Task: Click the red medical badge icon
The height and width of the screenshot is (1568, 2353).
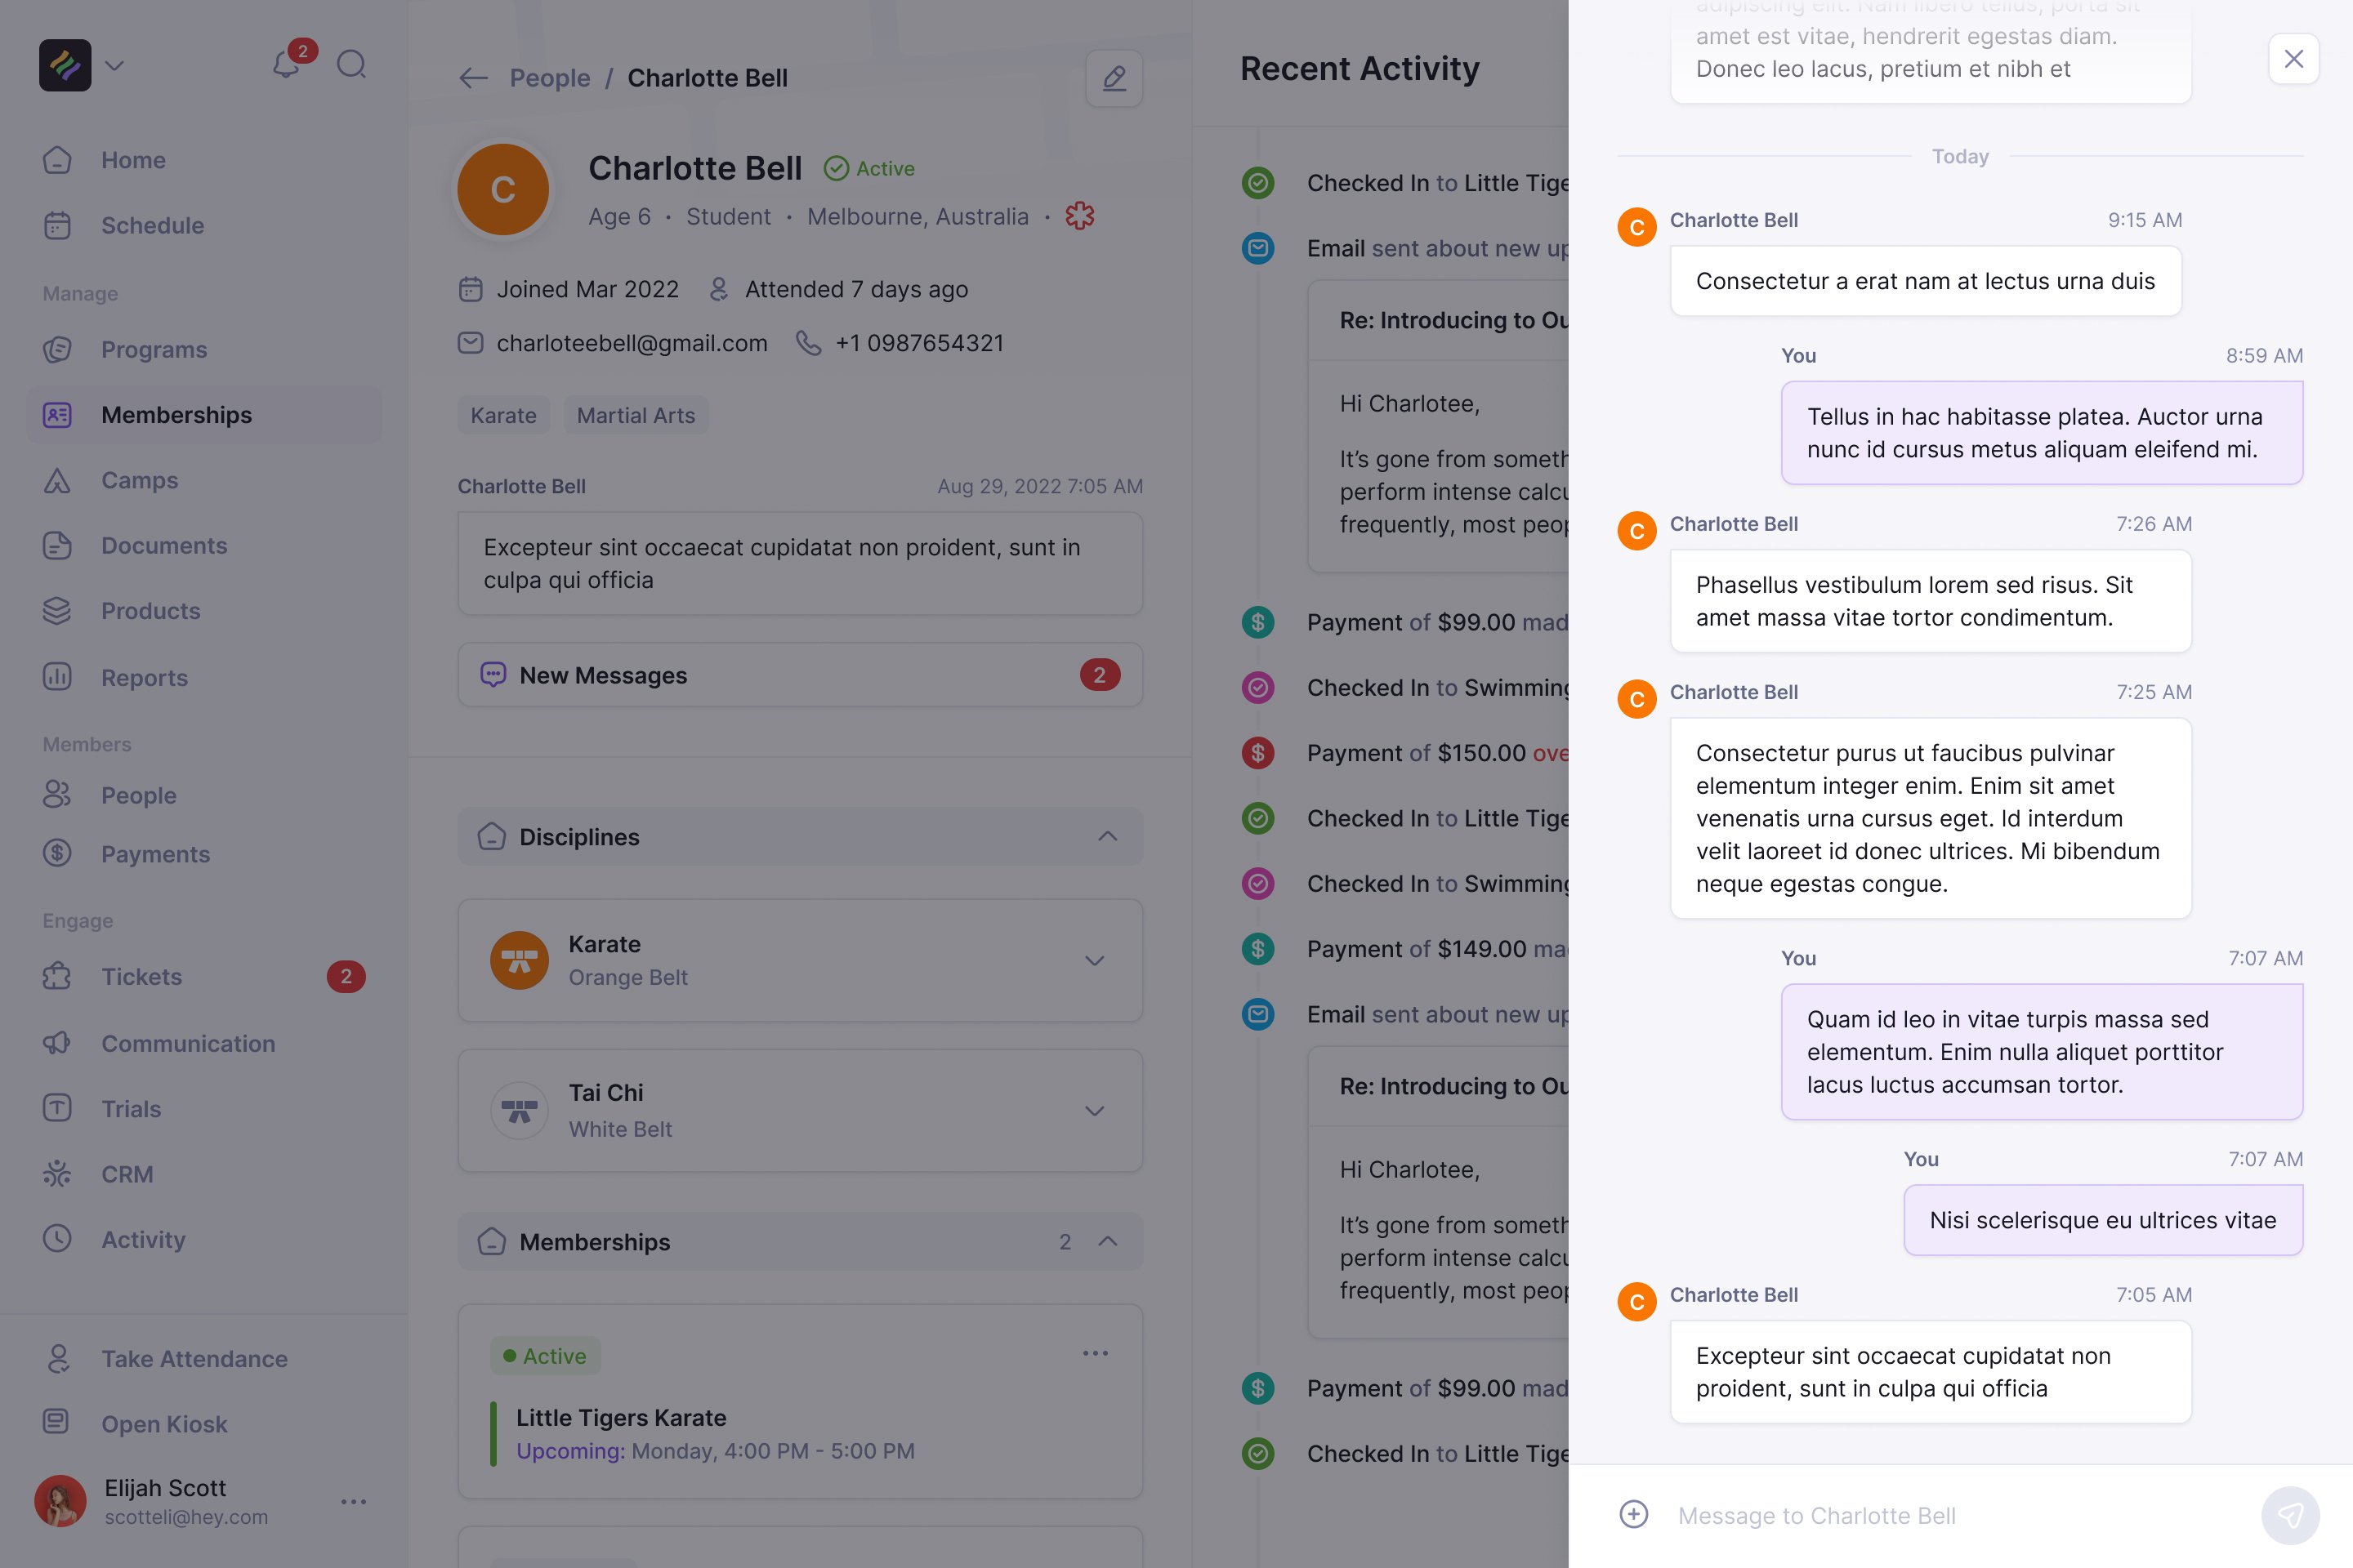Action: (x=1079, y=216)
